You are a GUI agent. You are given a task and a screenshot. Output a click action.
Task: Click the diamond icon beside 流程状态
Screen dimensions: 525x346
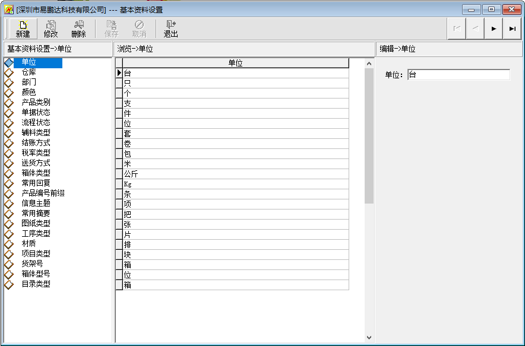coord(9,123)
